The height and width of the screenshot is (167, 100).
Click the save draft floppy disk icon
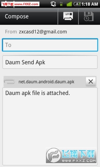click(88, 17)
